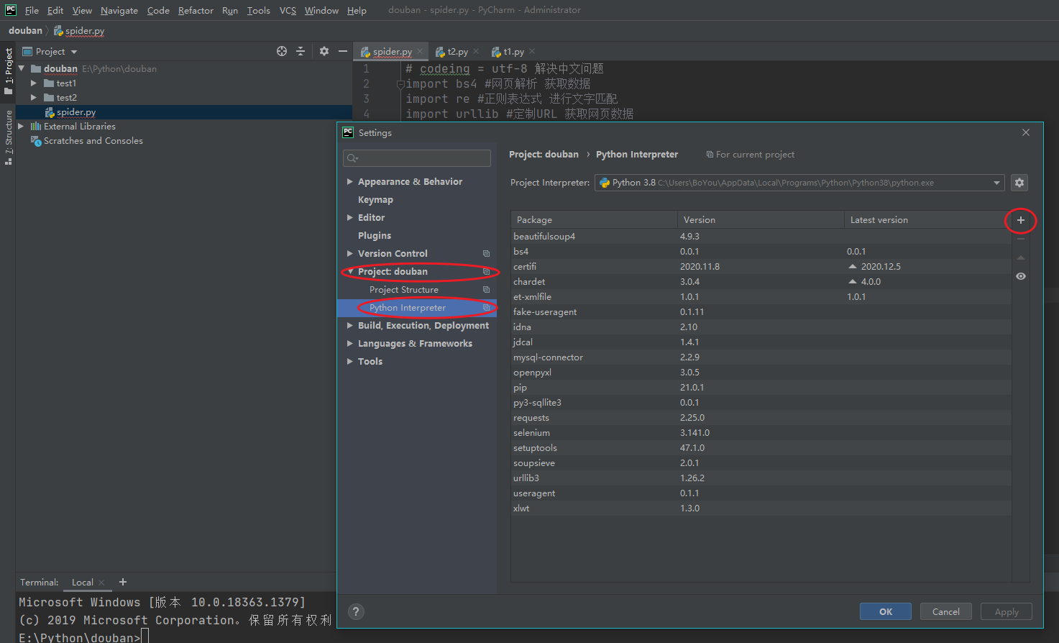Select the requests package row
Screen dimensions: 1059x643
[x=761, y=418]
